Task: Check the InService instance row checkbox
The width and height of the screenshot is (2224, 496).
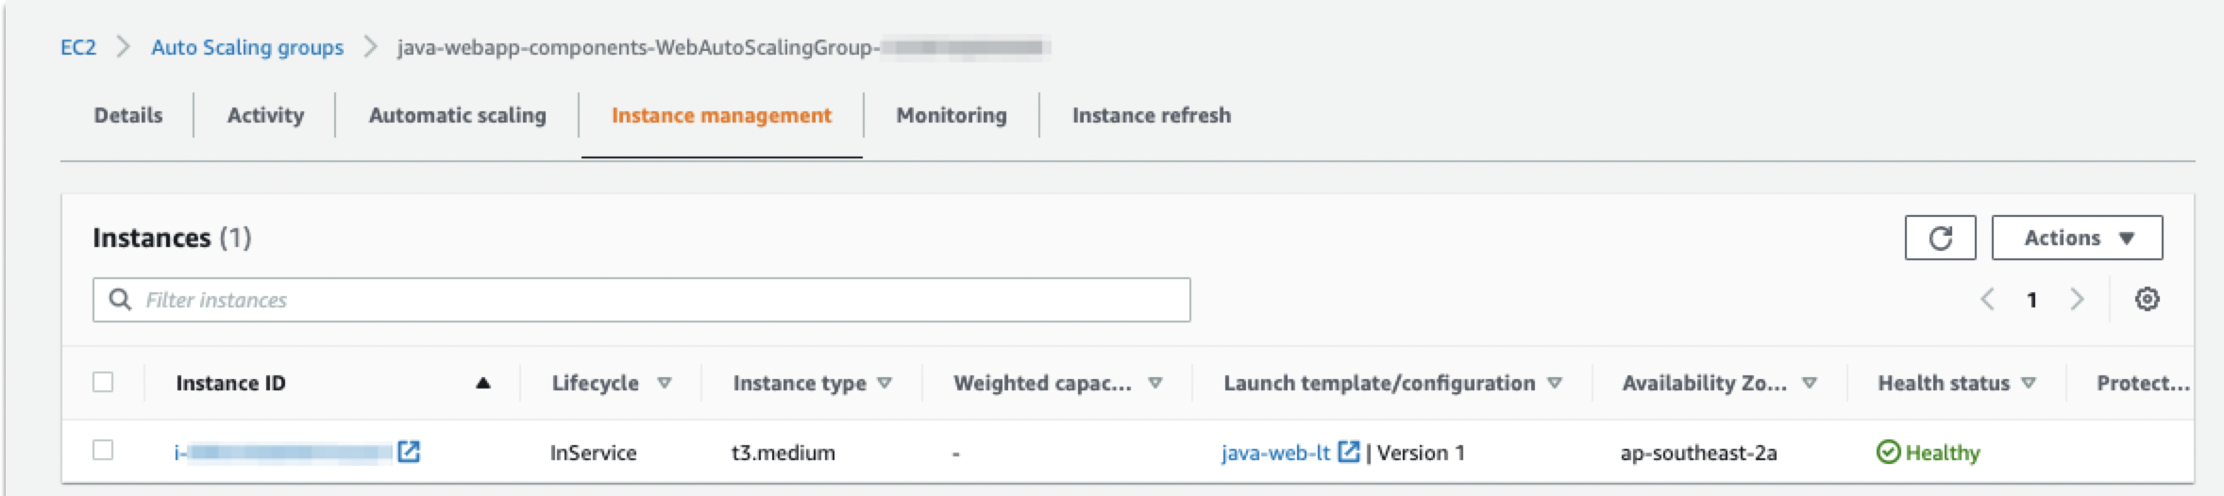Action: [103, 451]
